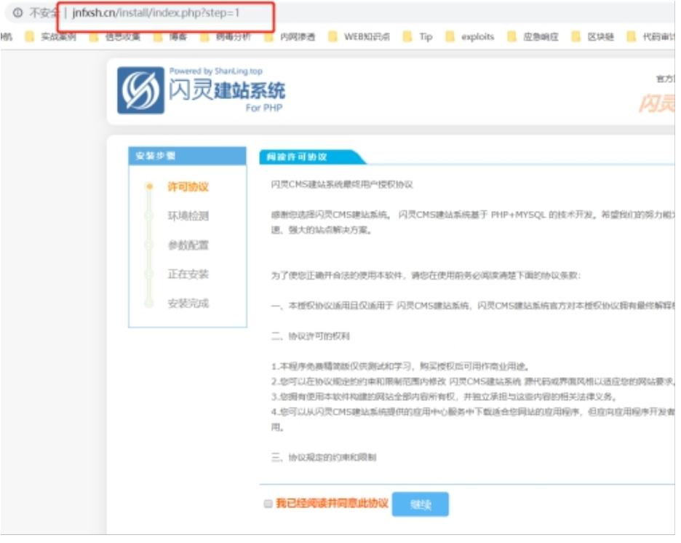Select the 环境检测 installation step
Image resolution: width=681 pixels, height=543 pixels.
click(189, 217)
